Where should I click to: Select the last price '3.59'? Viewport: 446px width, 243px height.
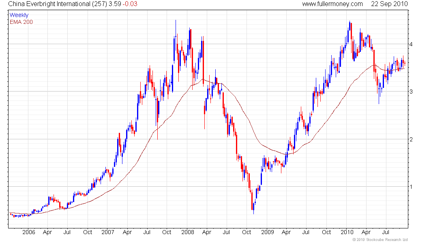click(115, 4)
